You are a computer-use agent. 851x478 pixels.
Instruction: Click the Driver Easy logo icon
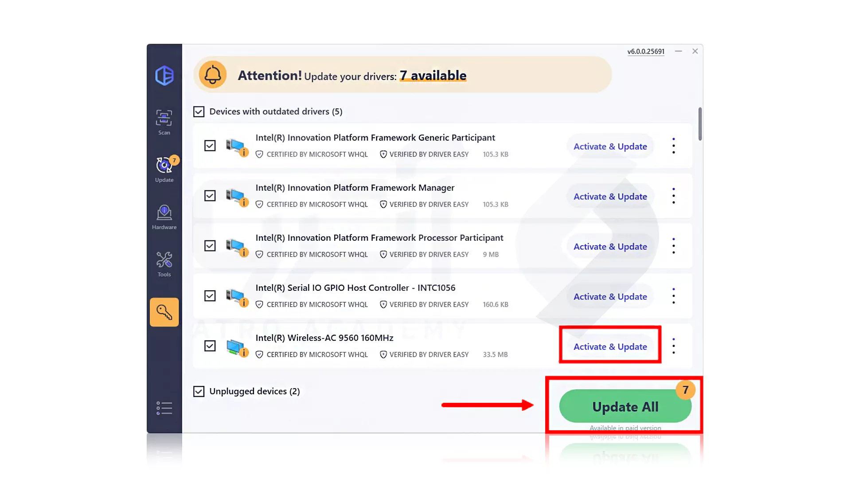tap(164, 74)
